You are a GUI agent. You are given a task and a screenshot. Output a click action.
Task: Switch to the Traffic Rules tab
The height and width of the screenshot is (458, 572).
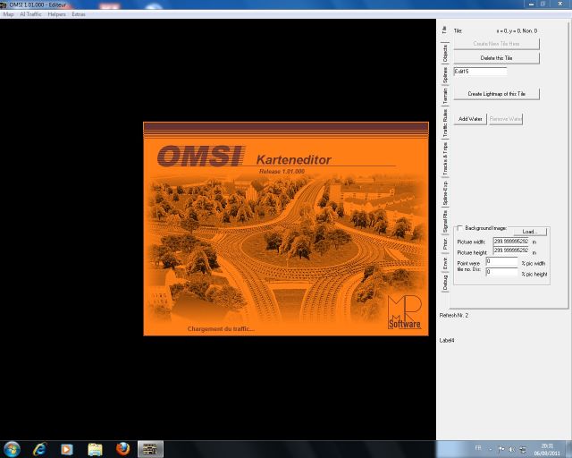445,123
